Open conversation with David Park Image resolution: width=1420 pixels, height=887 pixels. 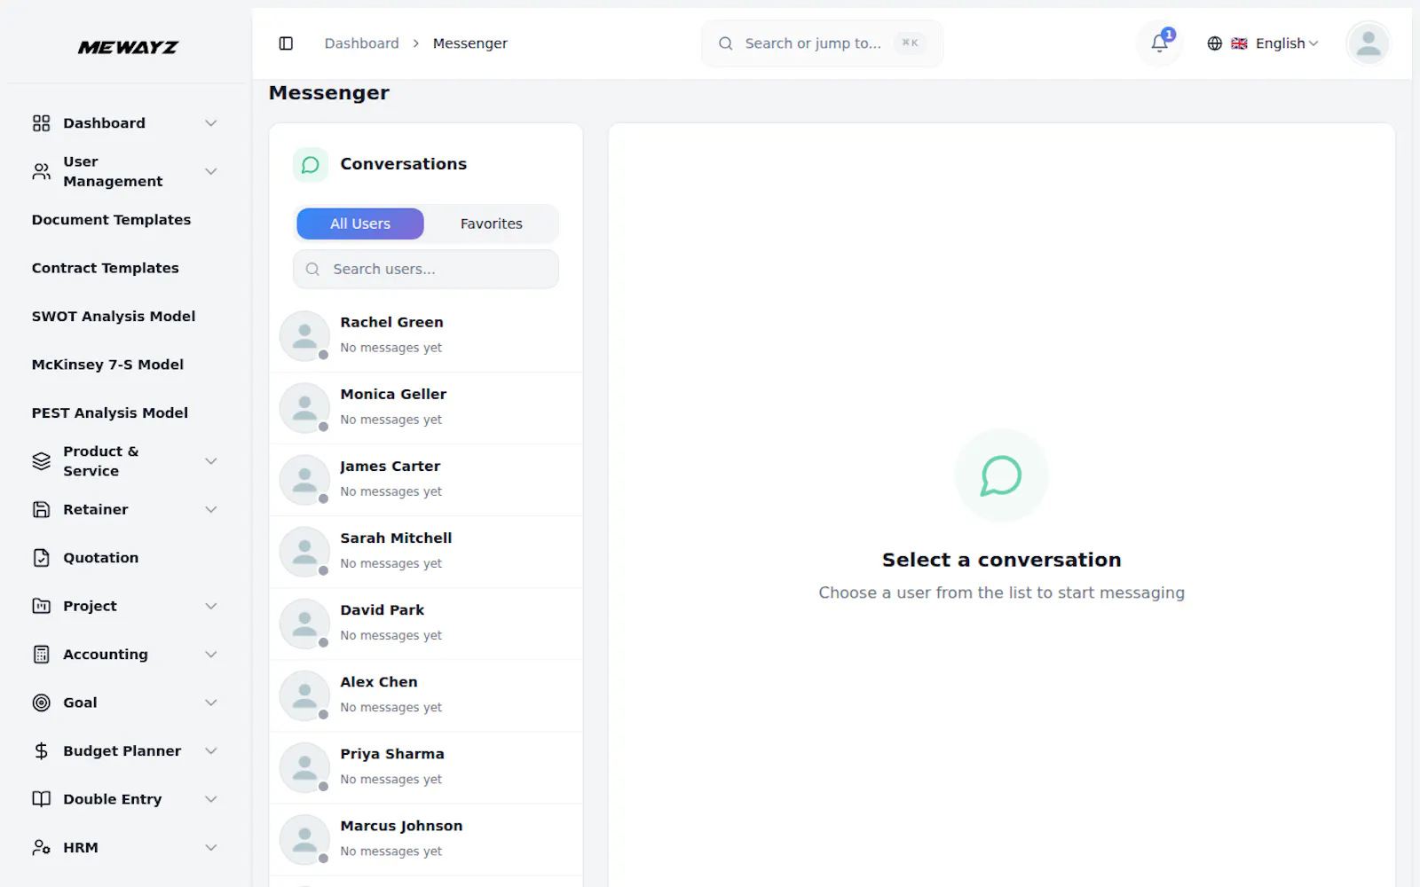tap(426, 623)
